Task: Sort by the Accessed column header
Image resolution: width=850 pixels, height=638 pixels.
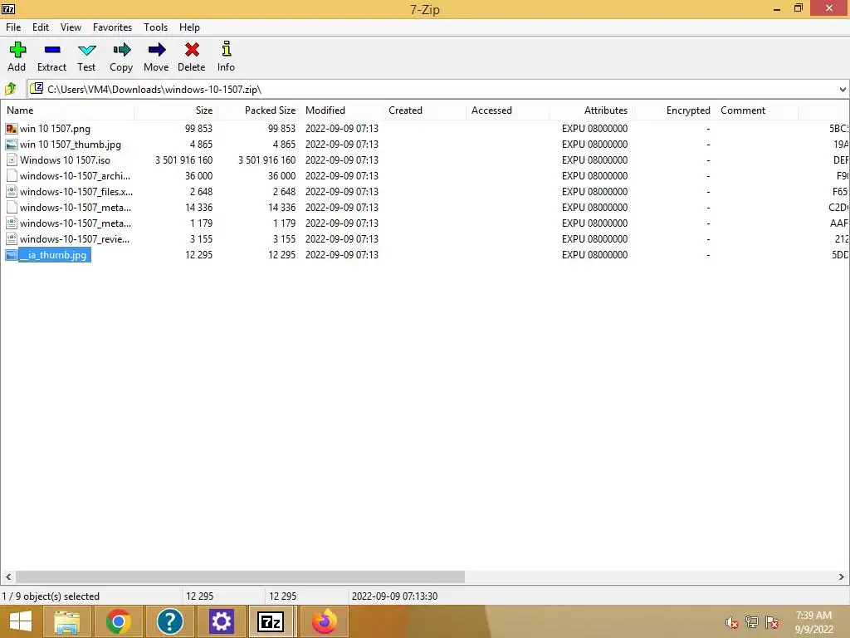Action: (x=507, y=110)
